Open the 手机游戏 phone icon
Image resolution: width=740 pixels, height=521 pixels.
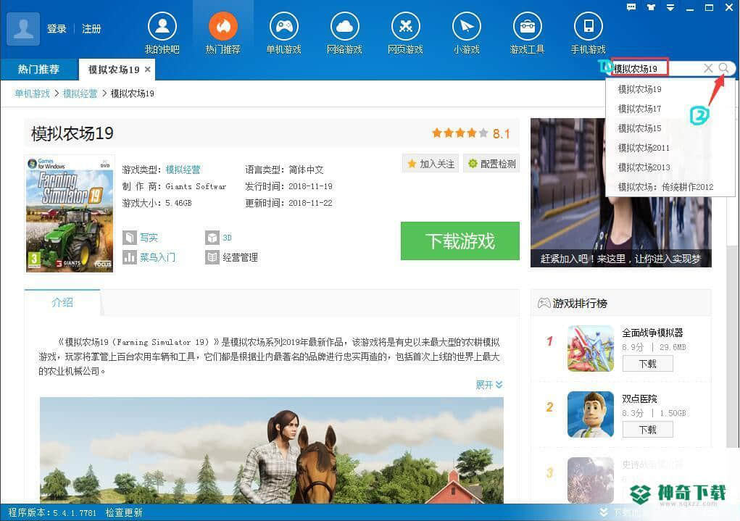(588, 26)
